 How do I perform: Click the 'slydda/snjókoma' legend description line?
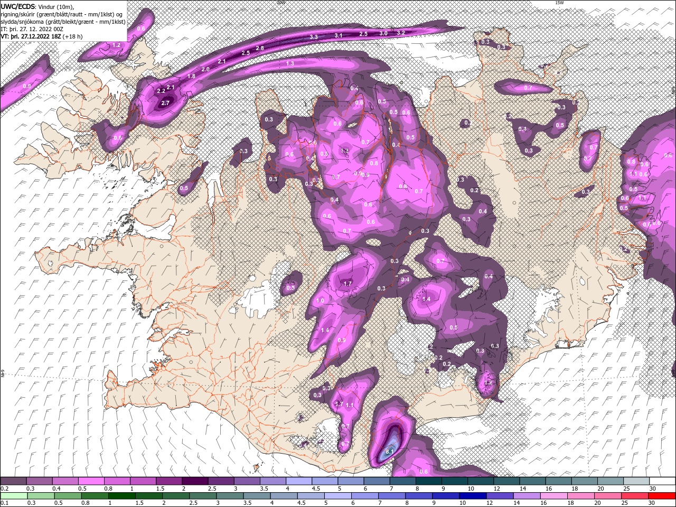point(63,22)
